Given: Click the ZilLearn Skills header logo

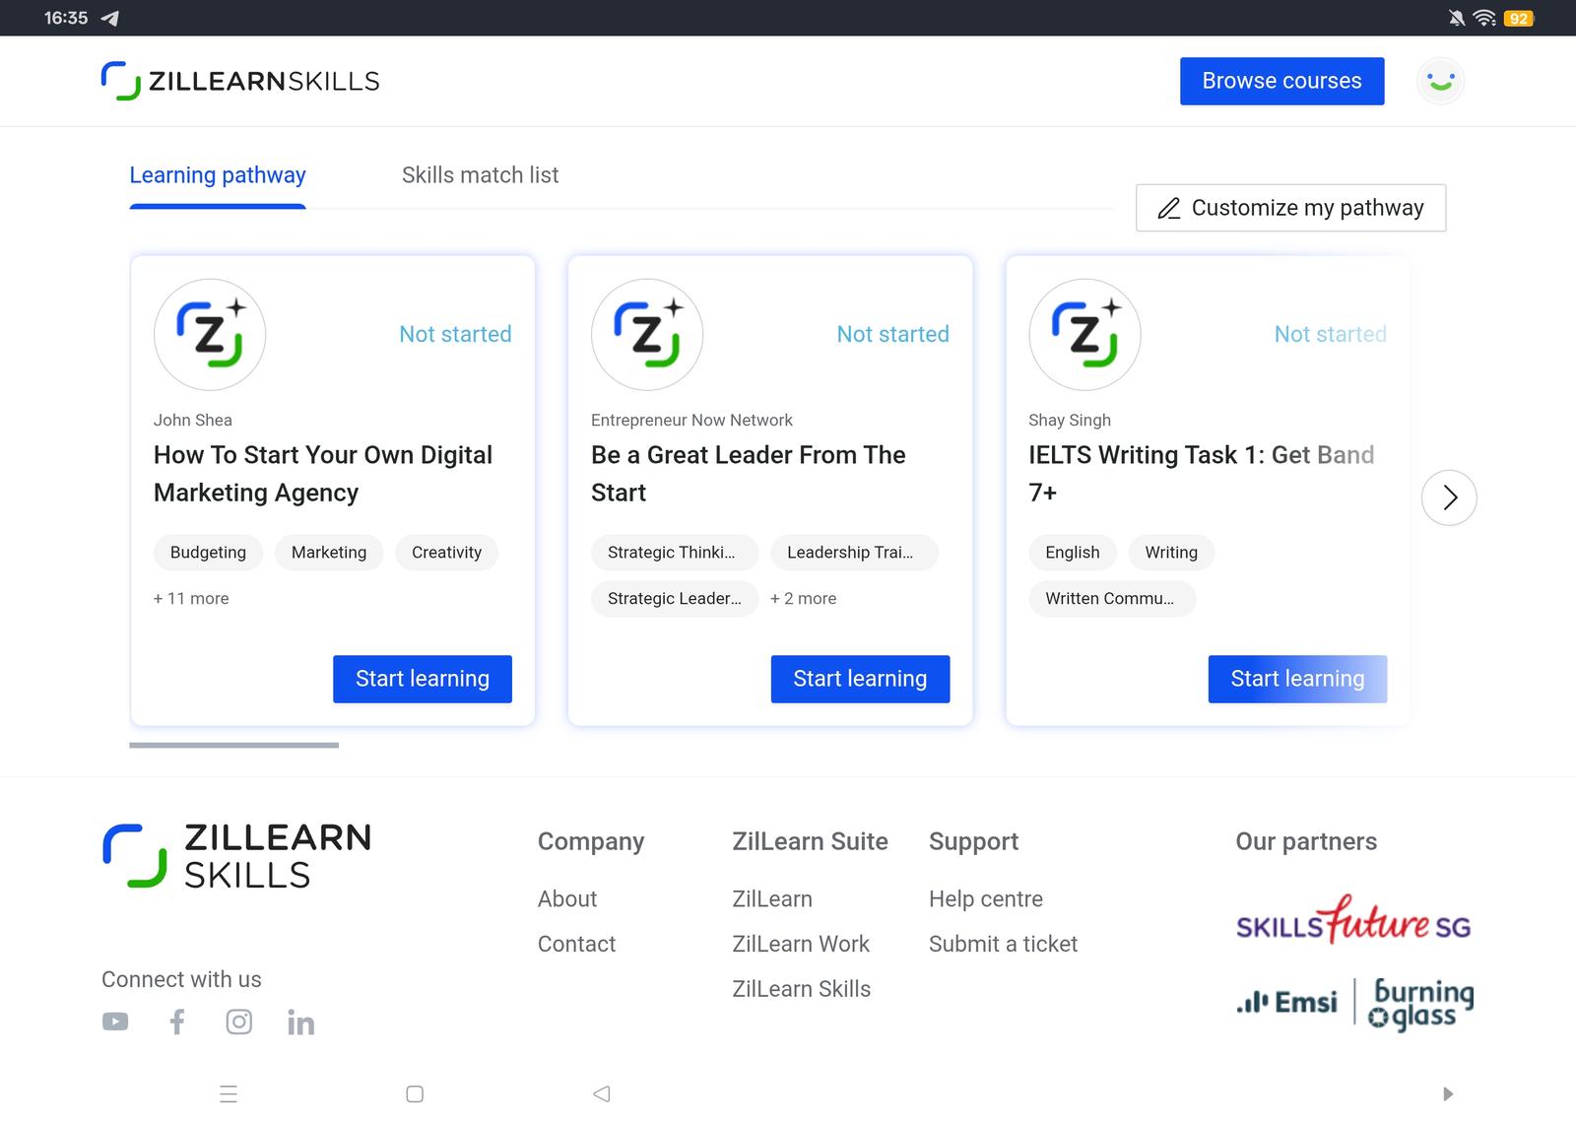Looking at the screenshot, I should pyautogui.click(x=240, y=81).
